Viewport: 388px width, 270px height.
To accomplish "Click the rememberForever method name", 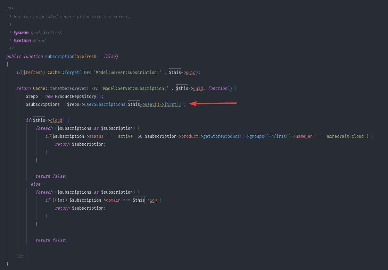I will click(x=68, y=88).
